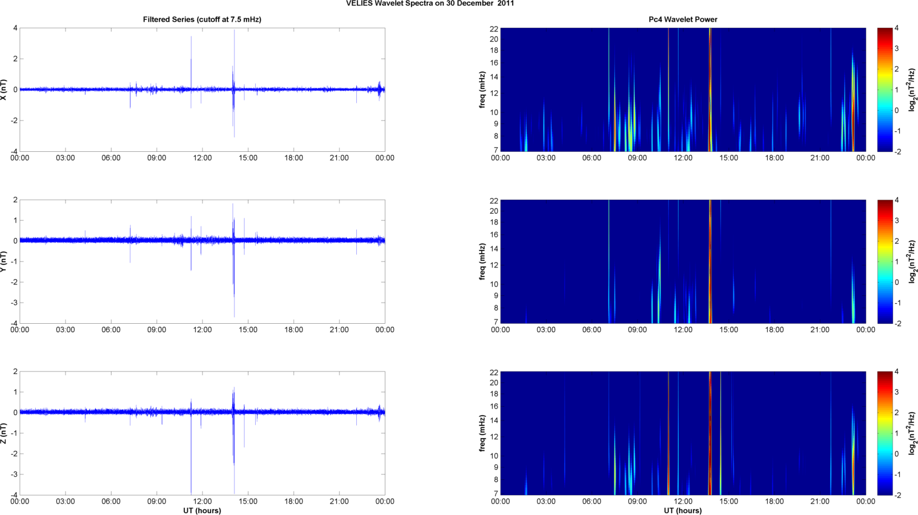918x515 pixels.
Task: Click the X (nT) axis label
Action: click(x=4, y=90)
